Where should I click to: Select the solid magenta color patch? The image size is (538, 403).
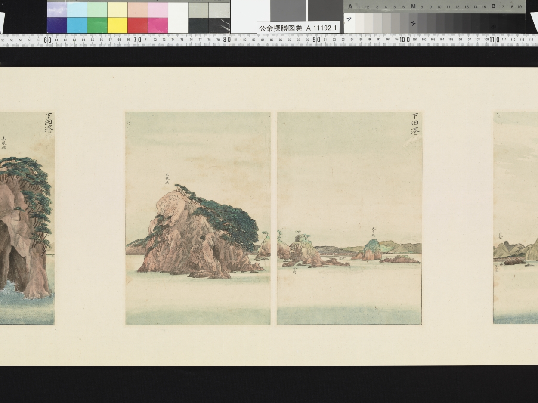[x=158, y=25]
